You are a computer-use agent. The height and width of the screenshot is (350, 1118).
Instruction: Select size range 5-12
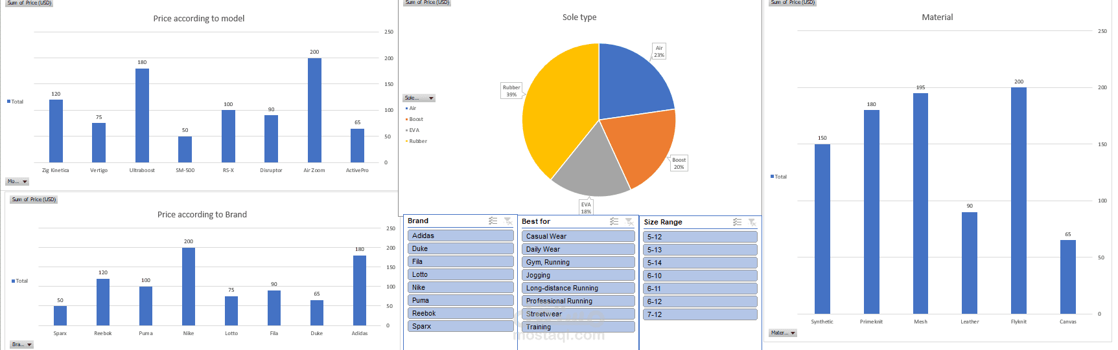[x=700, y=237]
